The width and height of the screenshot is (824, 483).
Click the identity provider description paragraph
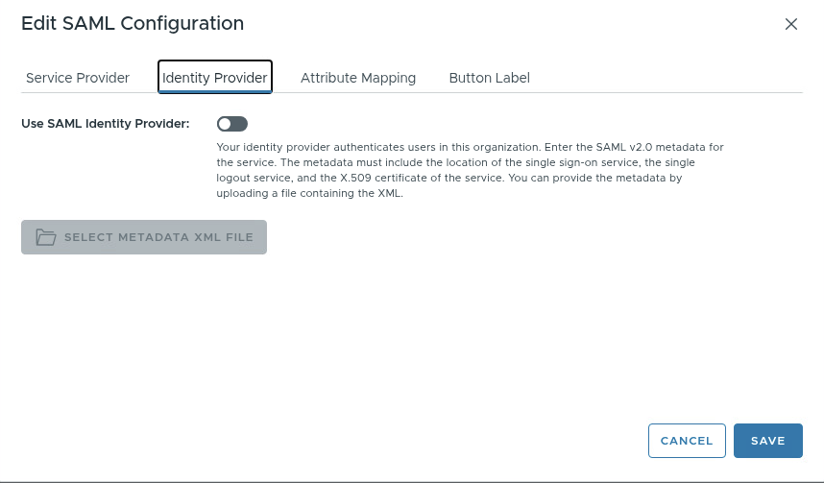click(470, 170)
